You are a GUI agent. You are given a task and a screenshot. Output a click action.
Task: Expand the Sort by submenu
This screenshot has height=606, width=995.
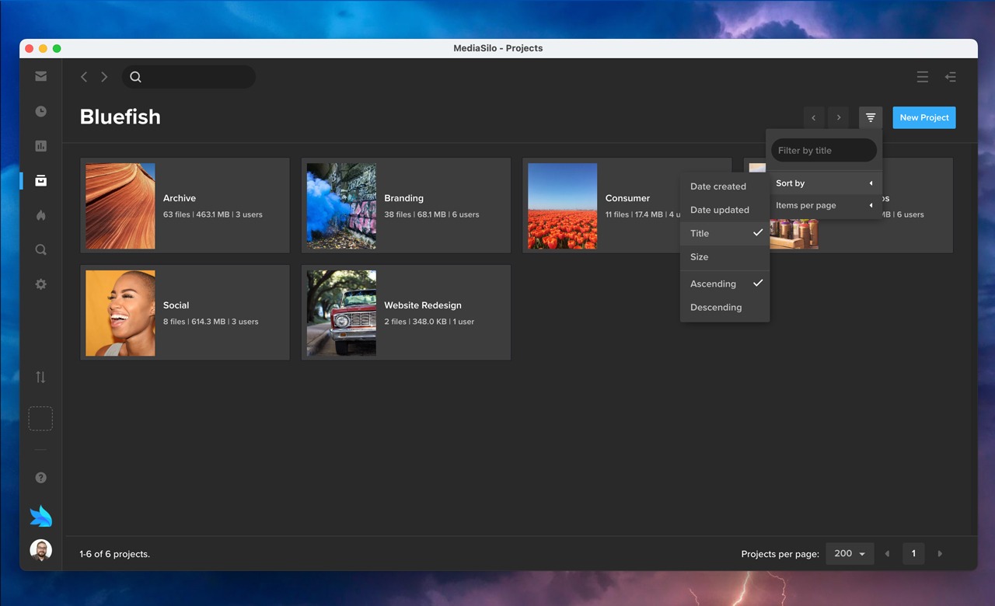tap(824, 183)
